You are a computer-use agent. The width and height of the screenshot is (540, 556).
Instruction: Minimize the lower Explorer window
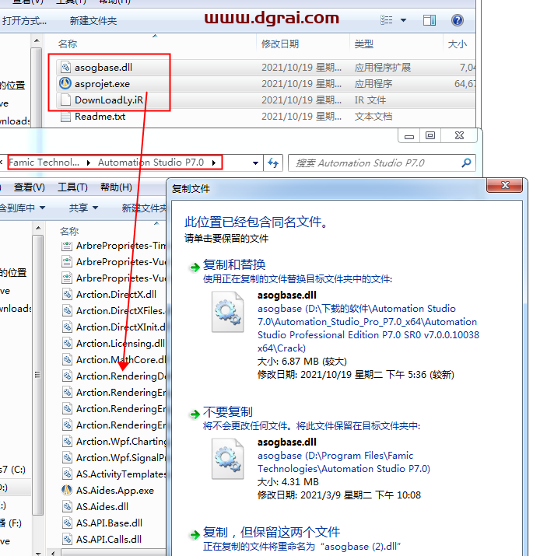[x=409, y=135]
